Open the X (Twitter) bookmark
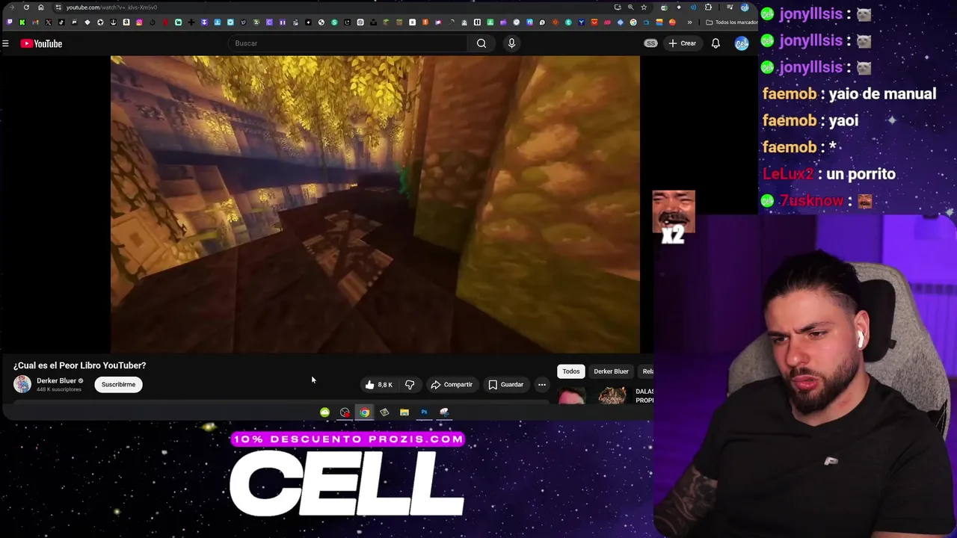This screenshot has height=538, width=957. pos(48,22)
